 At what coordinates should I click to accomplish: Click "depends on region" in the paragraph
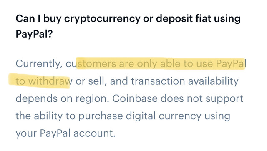[x=62, y=99]
